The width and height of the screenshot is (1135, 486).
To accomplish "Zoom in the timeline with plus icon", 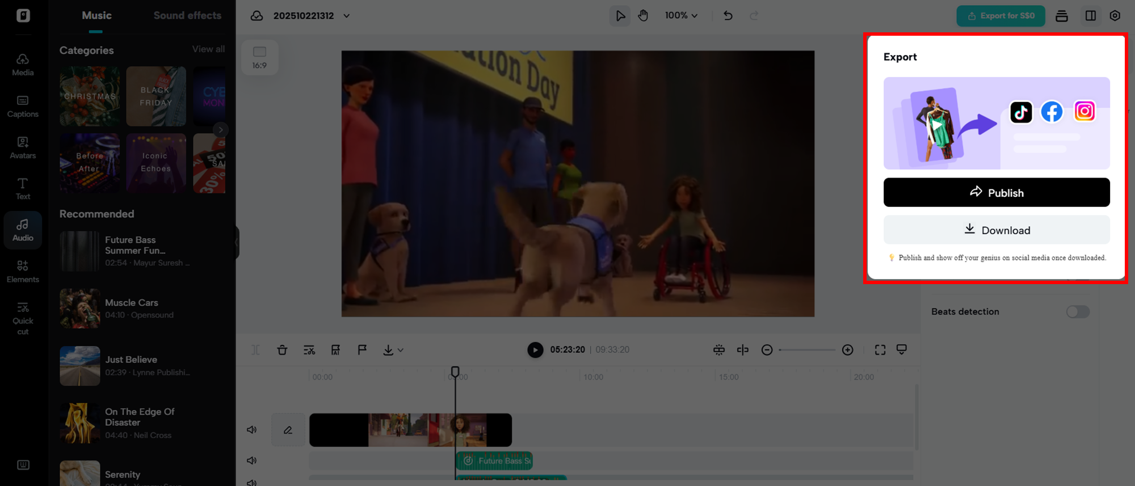I will tap(848, 350).
